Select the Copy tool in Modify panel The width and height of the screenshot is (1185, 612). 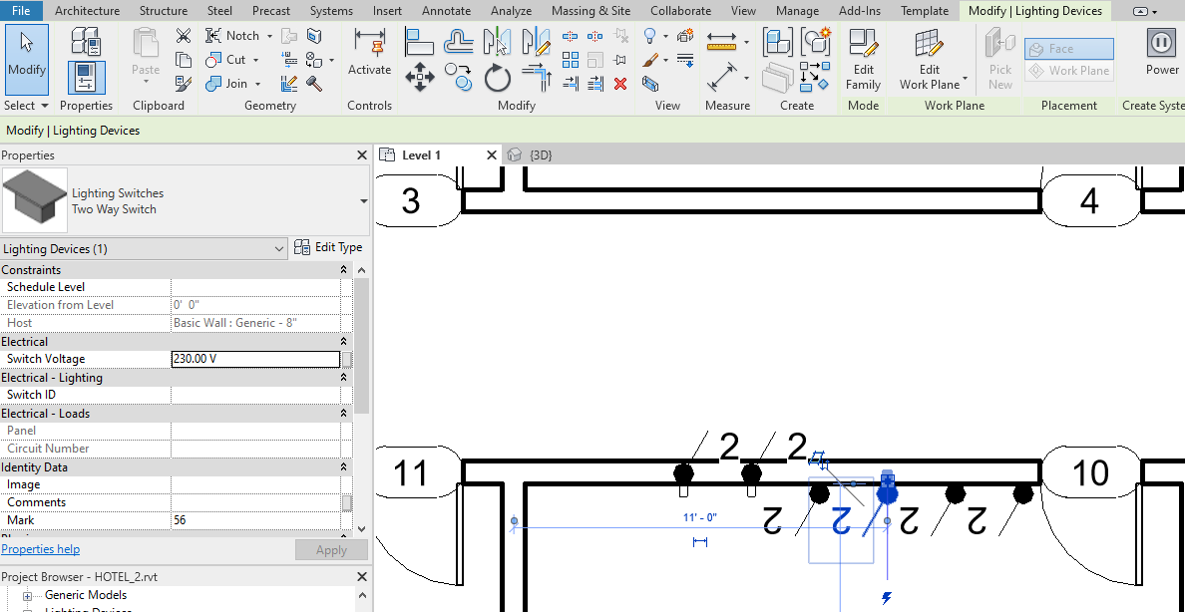(x=459, y=78)
